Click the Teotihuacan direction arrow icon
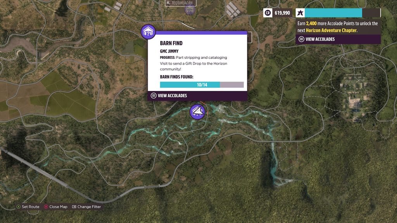 click(168, 3)
